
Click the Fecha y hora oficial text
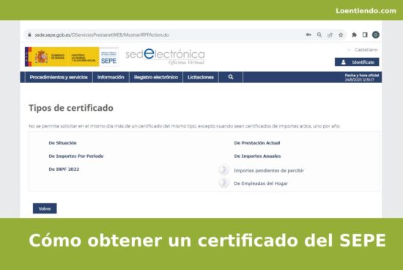(x=362, y=76)
